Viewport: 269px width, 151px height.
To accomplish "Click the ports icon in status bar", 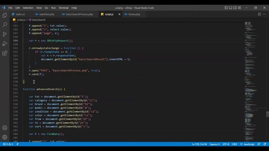I will [18, 144].
